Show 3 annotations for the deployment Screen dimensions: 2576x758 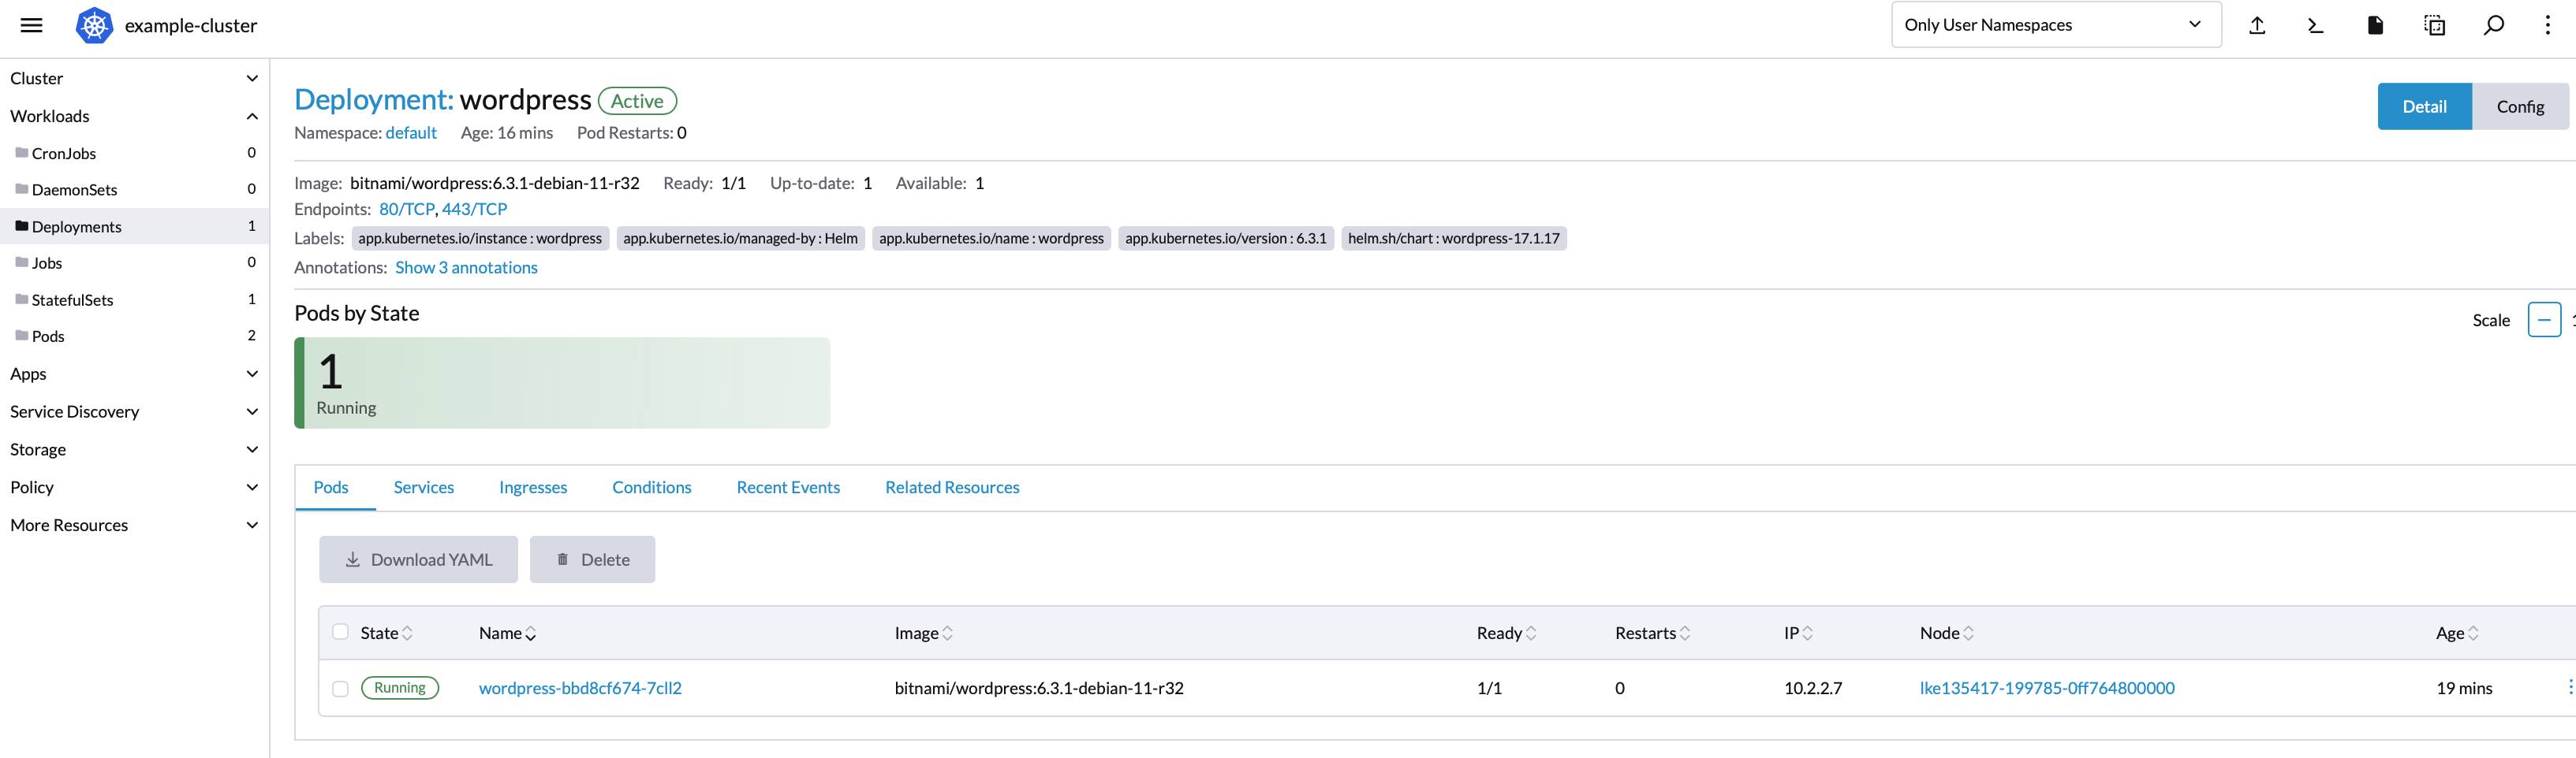tap(466, 266)
